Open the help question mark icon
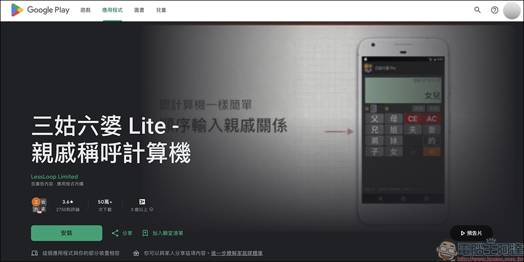This screenshot has width=524, height=262. click(495, 10)
